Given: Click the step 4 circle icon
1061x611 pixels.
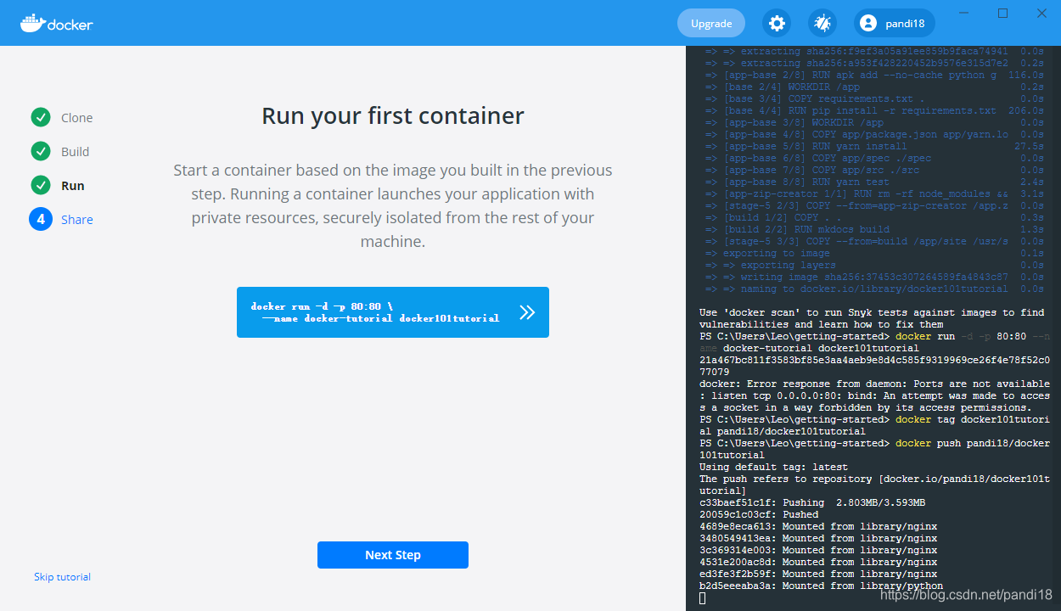Looking at the screenshot, I should tap(40, 219).
